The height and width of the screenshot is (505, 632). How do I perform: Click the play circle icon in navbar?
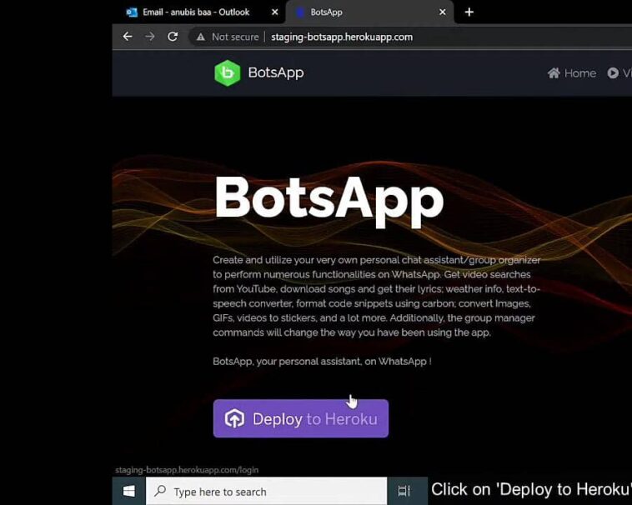[613, 72]
